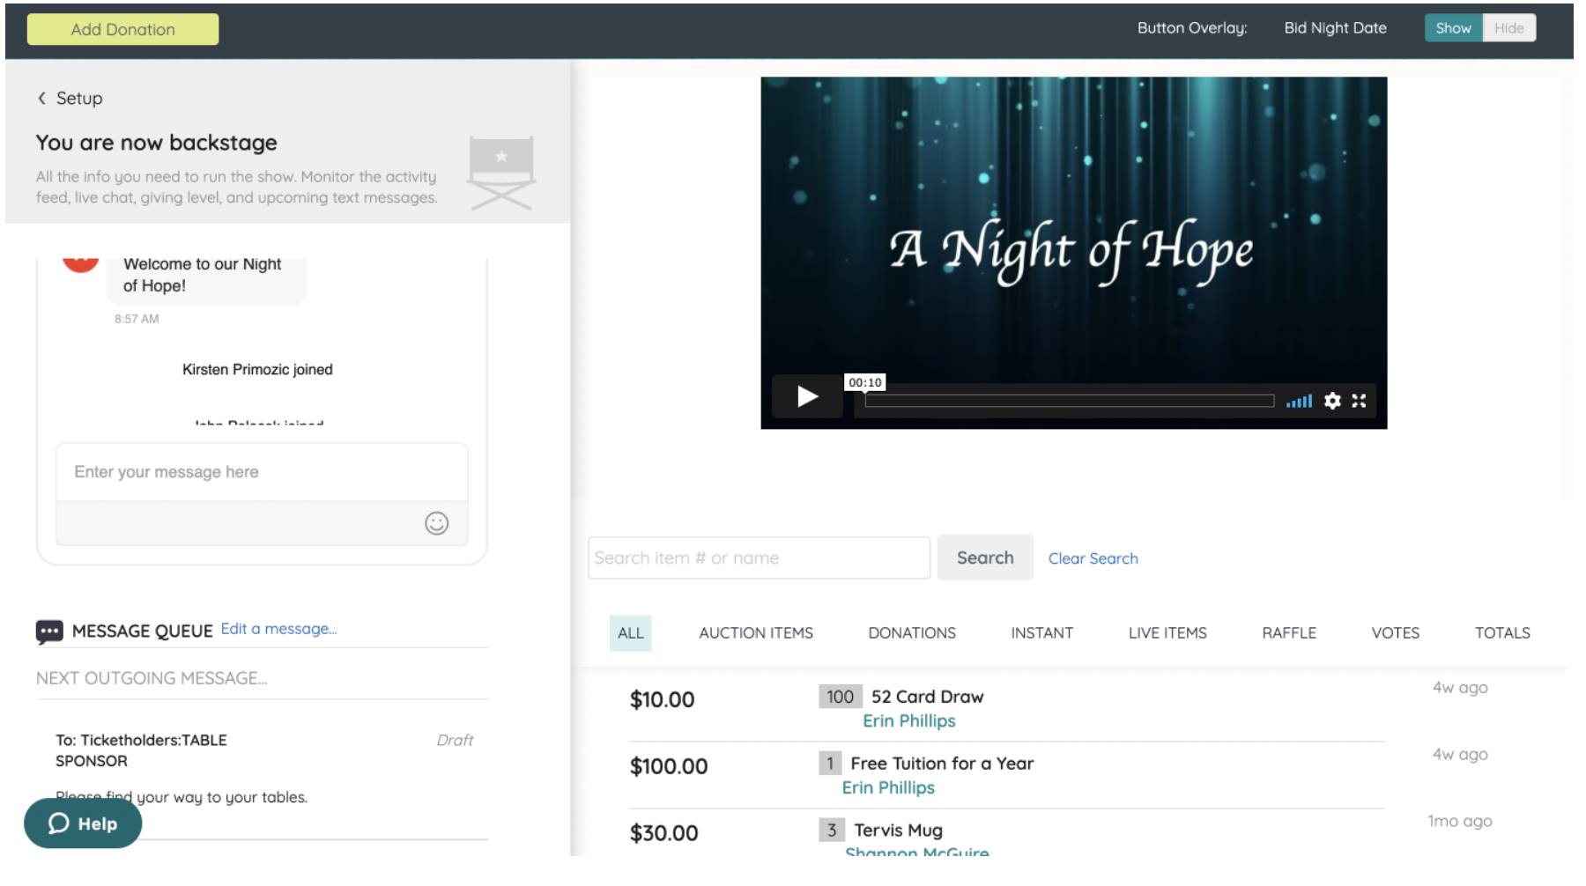
Task: Switch to the Auction Items tab
Action: pos(756,633)
